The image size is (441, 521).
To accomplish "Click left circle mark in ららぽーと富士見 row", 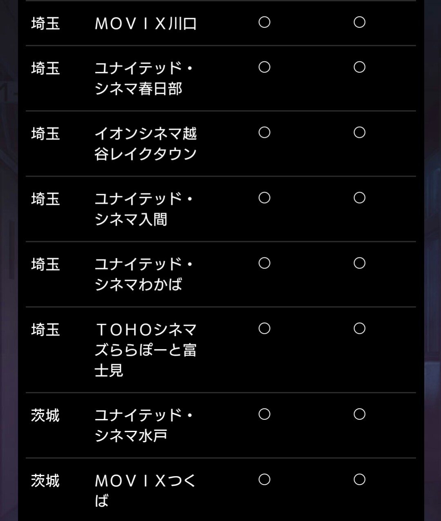I will (x=264, y=328).
